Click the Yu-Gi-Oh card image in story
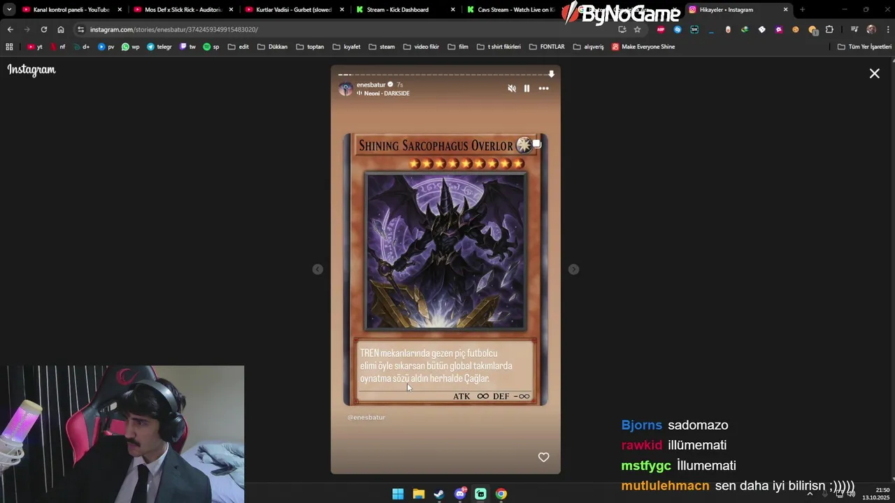895x503 pixels. coord(445,269)
